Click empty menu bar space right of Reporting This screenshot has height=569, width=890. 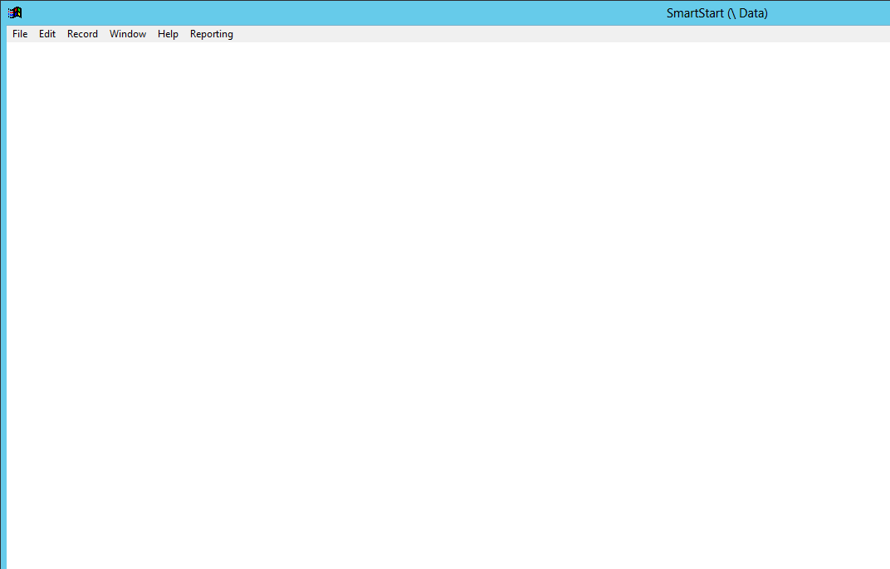coord(540,34)
